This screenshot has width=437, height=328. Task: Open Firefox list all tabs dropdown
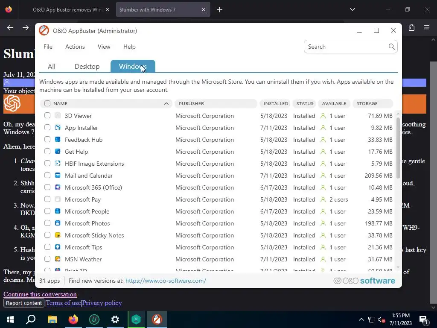352,9
